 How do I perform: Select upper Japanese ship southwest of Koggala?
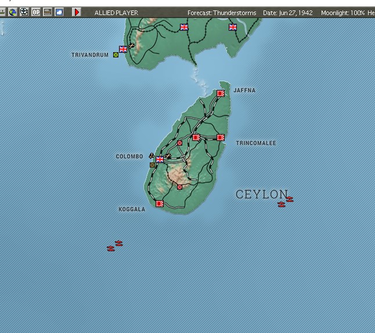pos(119,243)
